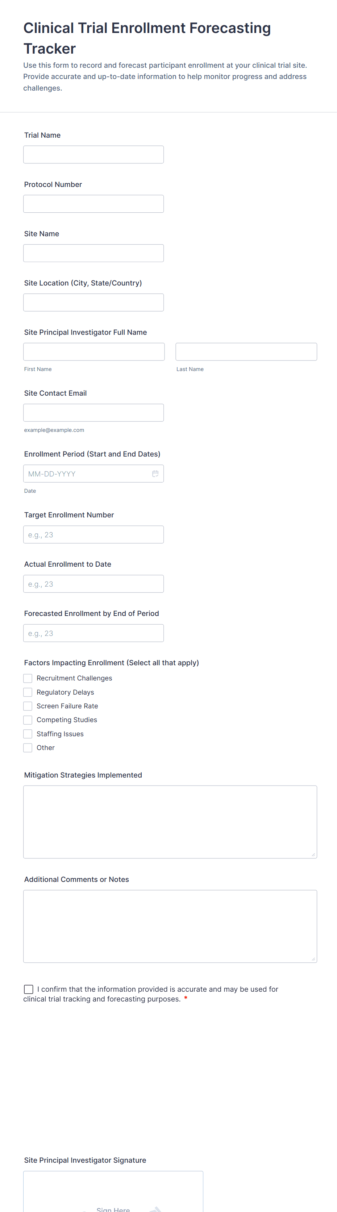The image size is (337, 1212).
Task: Tick the Regulatory Delays option
Action: click(x=28, y=692)
